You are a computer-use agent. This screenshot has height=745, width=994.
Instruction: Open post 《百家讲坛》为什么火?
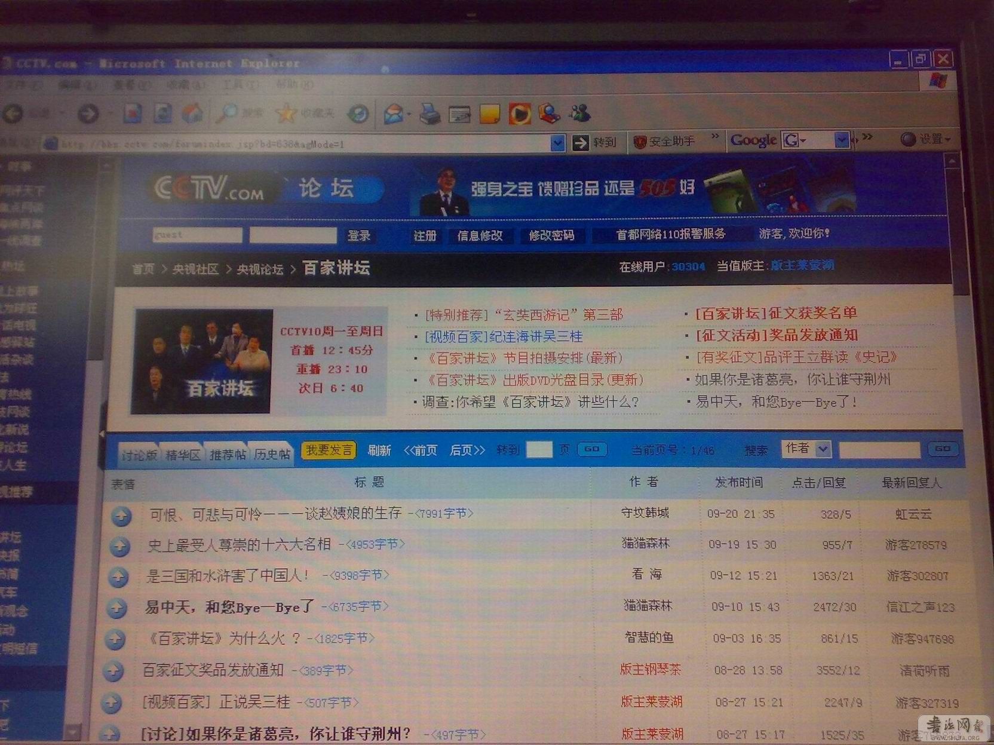click(x=223, y=639)
